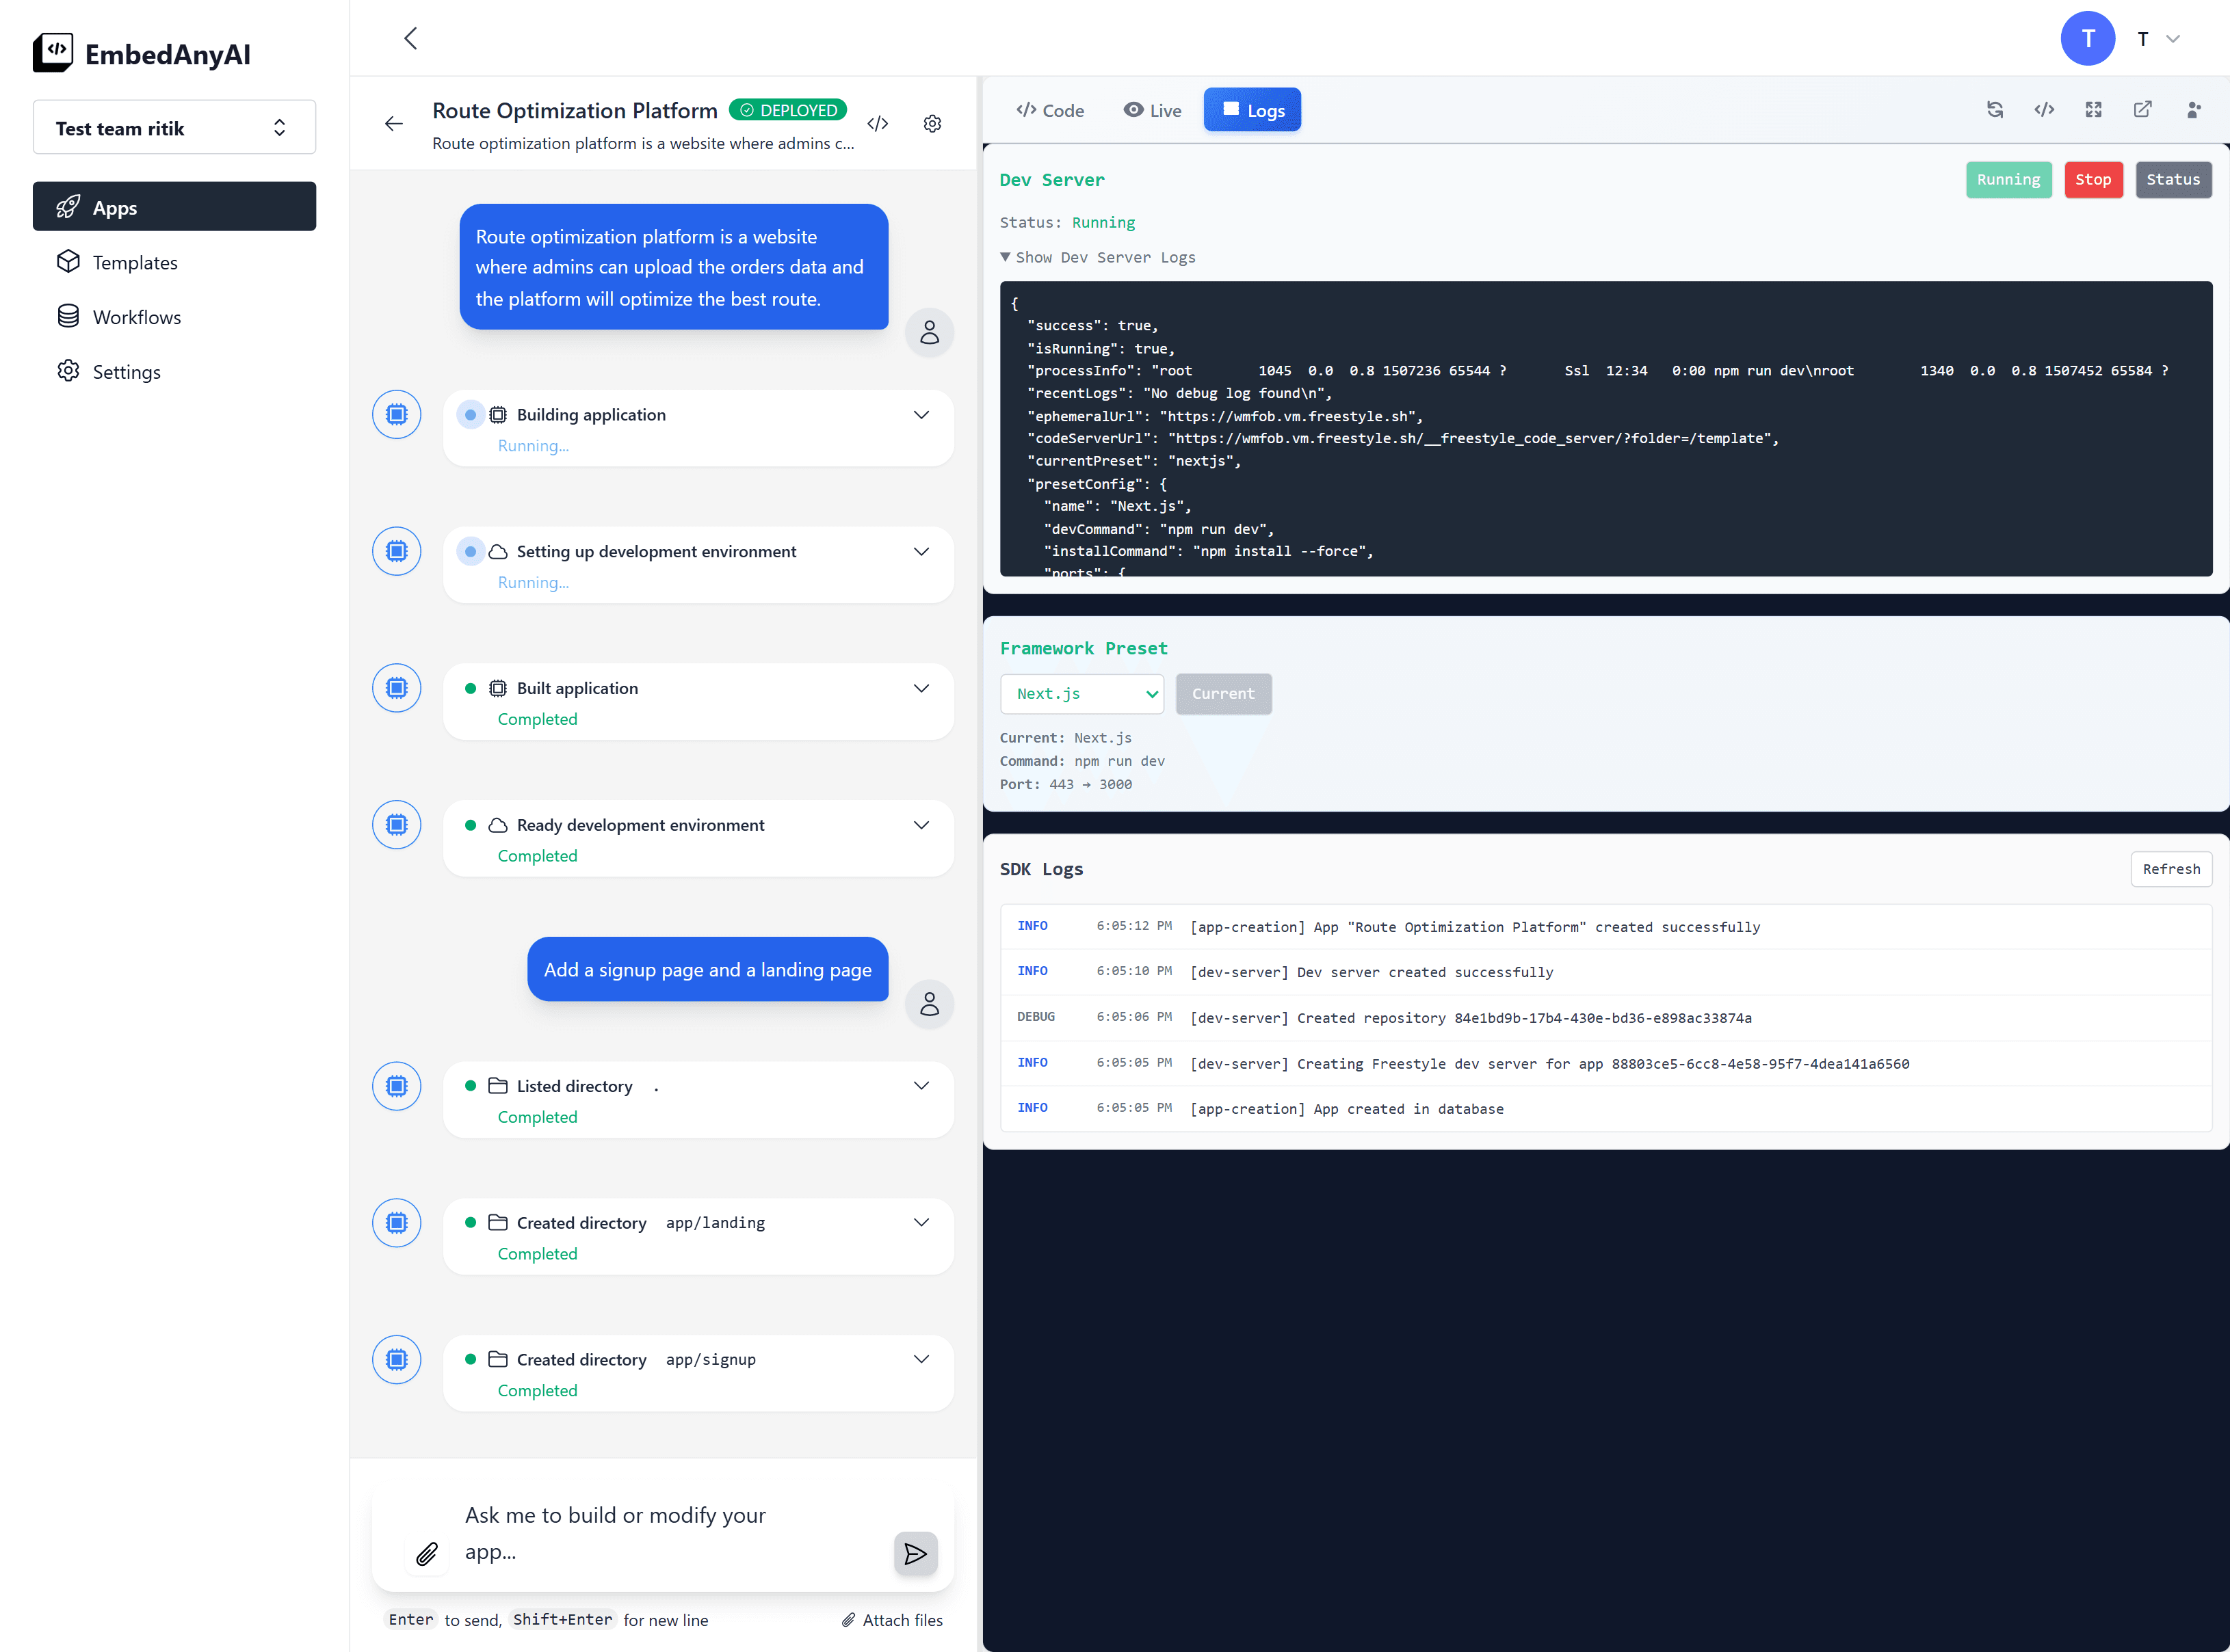The height and width of the screenshot is (1652, 2230).
Task: Open the preview in fullscreen mode
Action: [x=2093, y=110]
